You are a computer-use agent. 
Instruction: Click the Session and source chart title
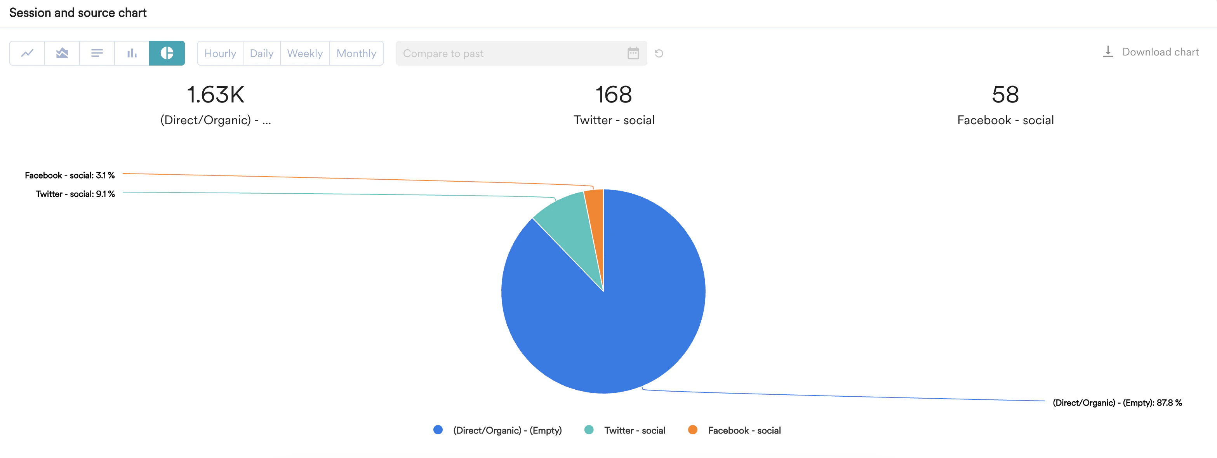click(x=78, y=12)
